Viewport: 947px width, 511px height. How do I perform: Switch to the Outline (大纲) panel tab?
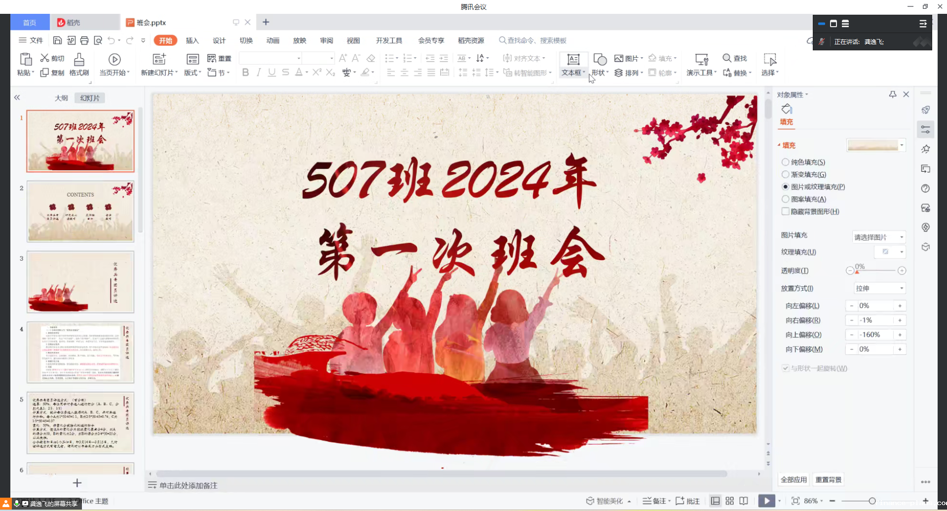(61, 98)
